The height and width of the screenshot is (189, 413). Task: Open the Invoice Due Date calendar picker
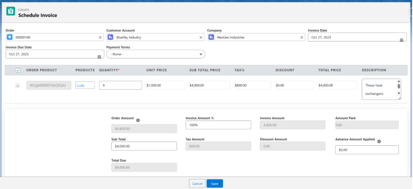click(99, 56)
